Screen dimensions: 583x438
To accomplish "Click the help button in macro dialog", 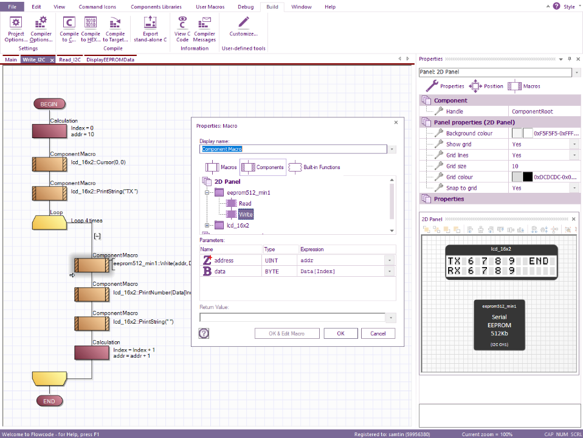I will [204, 333].
